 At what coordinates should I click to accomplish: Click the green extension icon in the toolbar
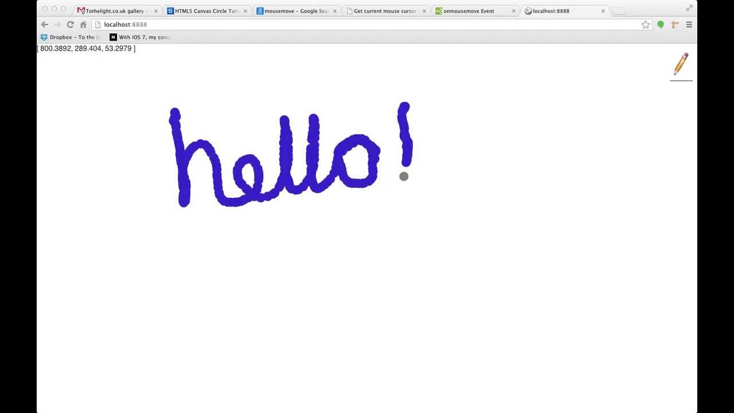pos(660,24)
